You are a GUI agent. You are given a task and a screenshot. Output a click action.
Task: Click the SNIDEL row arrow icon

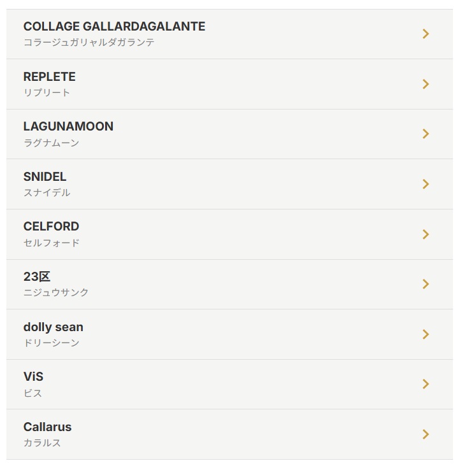click(x=426, y=184)
